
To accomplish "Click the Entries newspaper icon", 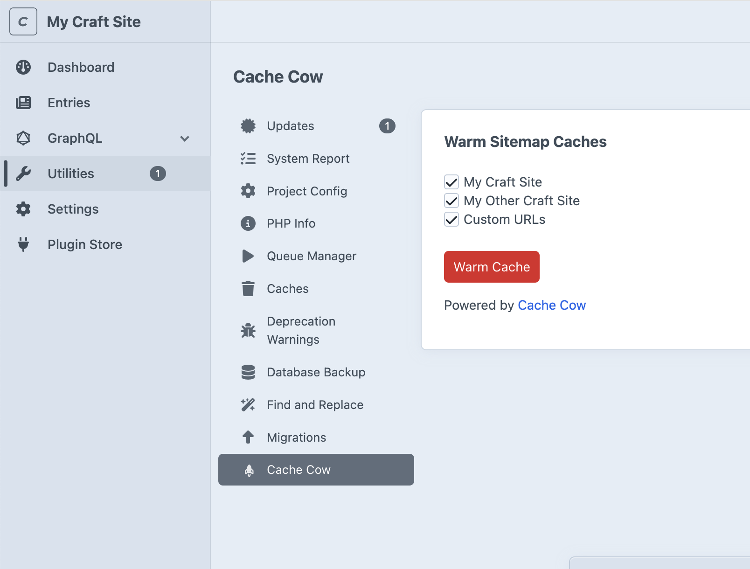I will click(23, 103).
